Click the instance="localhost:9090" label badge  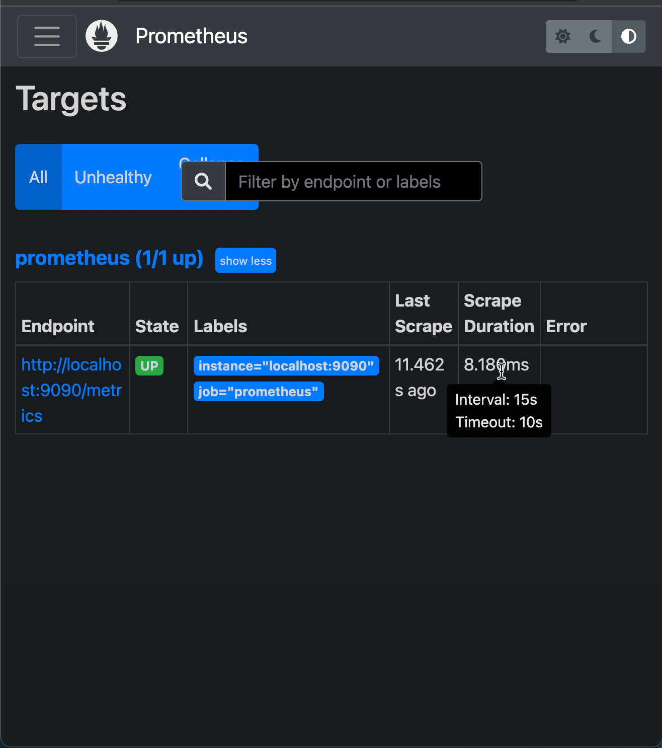pyautogui.click(x=286, y=365)
